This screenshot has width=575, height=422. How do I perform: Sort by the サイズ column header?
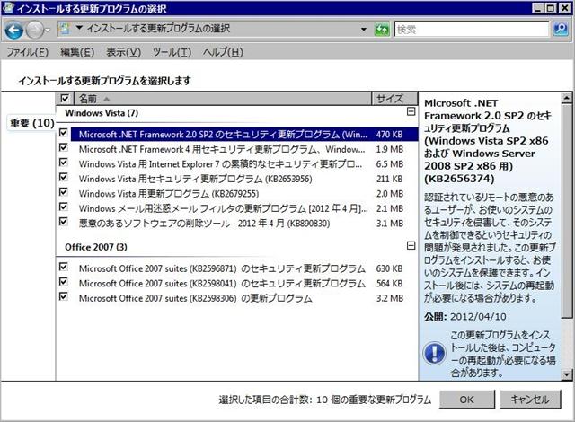tap(394, 99)
